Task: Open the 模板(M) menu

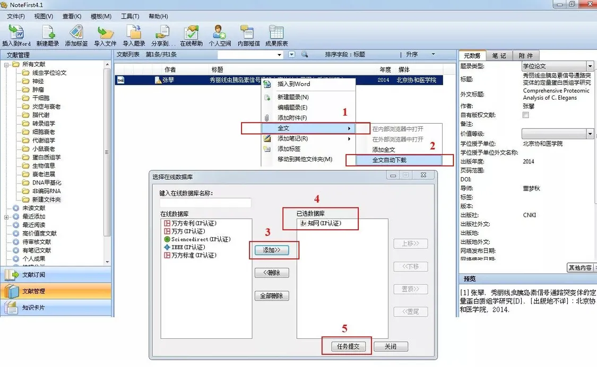Action: coord(101,16)
